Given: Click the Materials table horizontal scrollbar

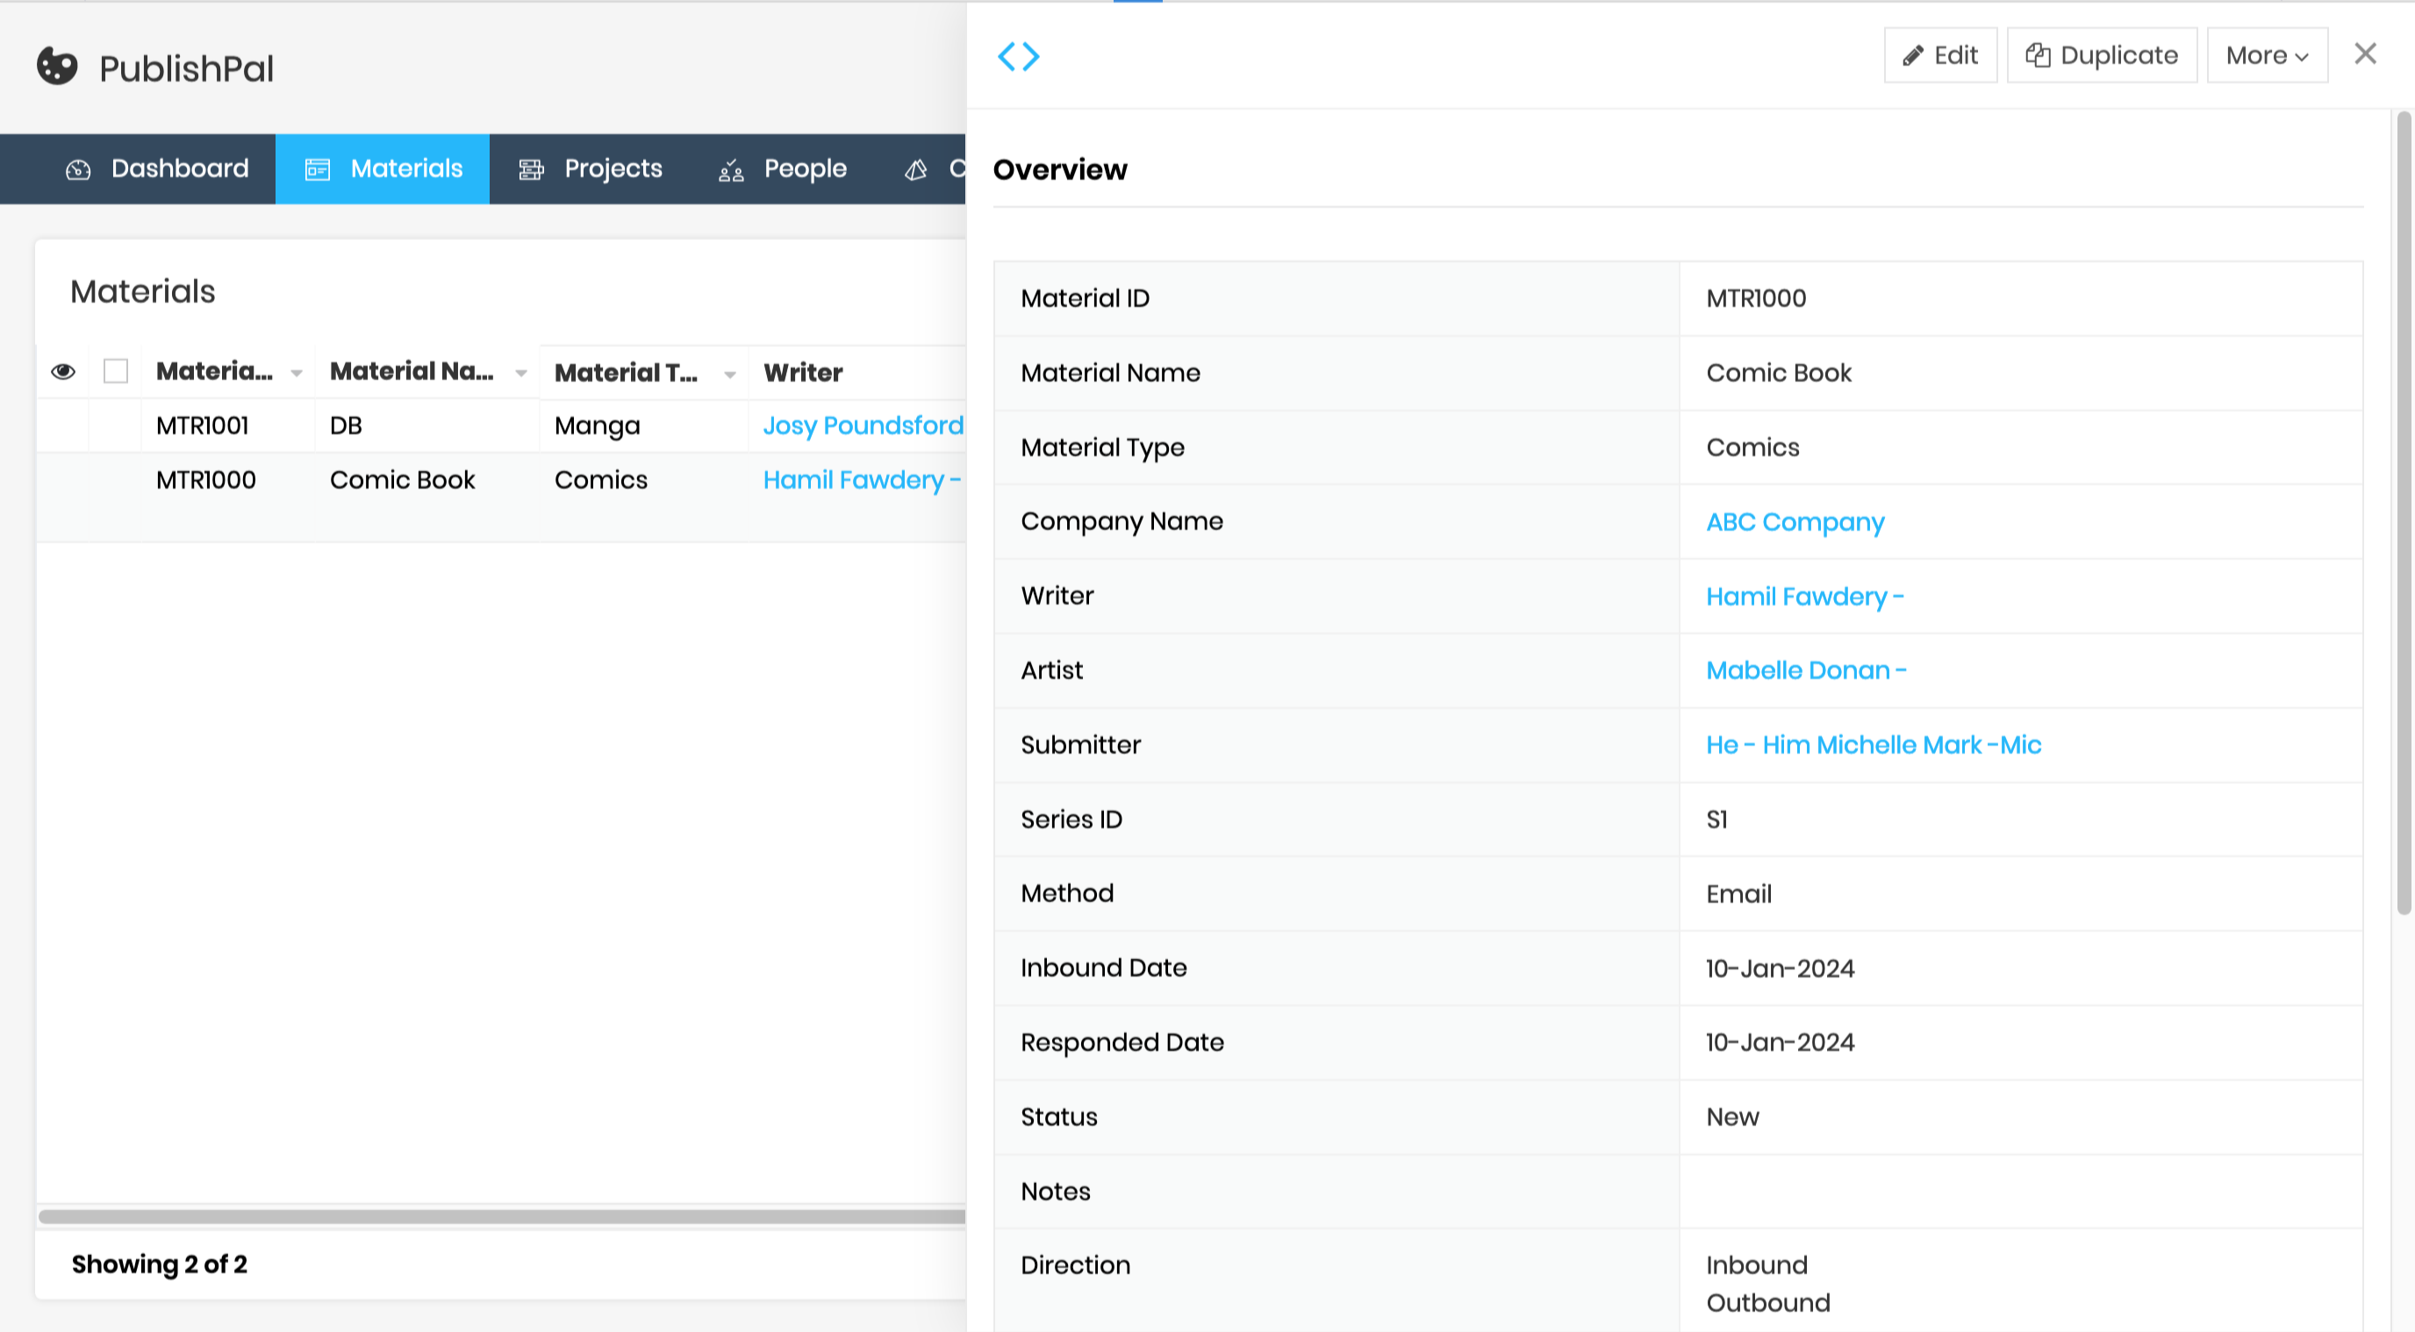Looking at the screenshot, I should (x=502, y=1216).
